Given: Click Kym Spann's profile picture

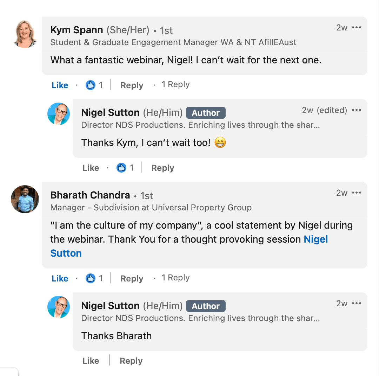Looking at the screenshot, I should pos(25,34).
